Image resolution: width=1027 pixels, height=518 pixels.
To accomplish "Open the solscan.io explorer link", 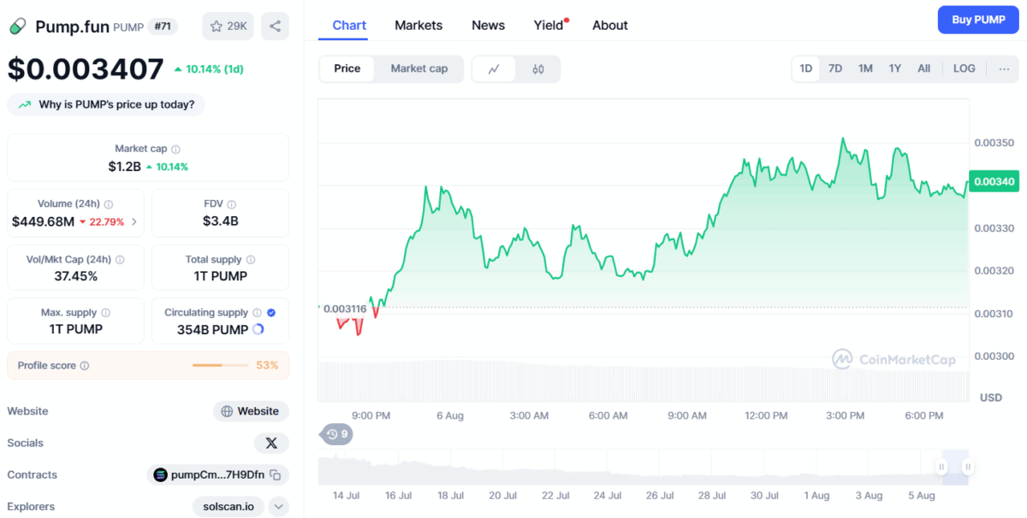I will (x=229, y=507).
